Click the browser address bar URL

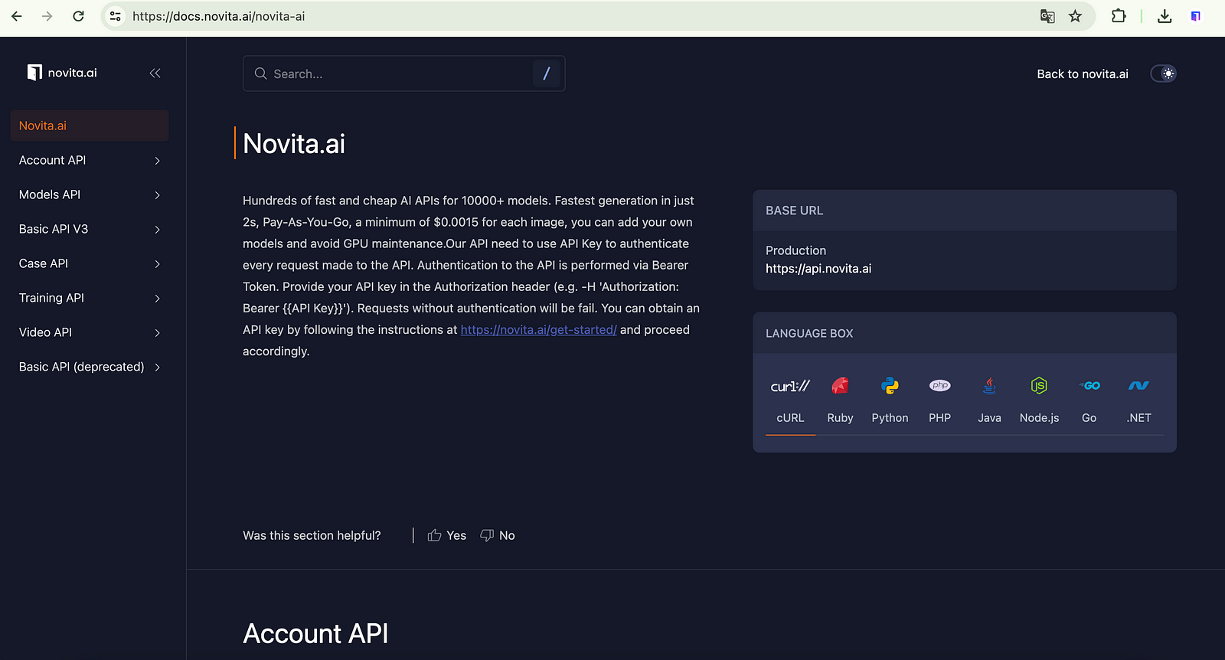tap(218, 16)
